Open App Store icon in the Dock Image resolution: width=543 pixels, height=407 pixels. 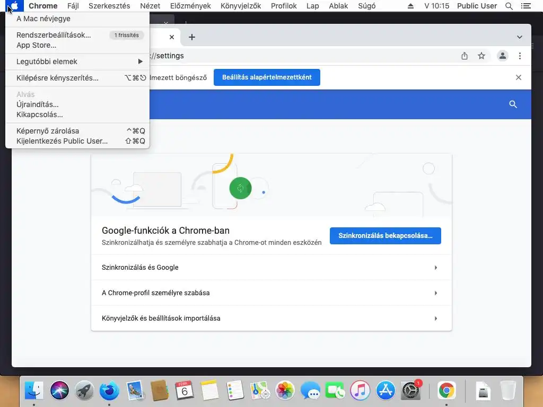386,391
